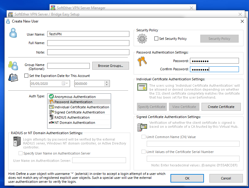Close the Bridge Easy Setup window

[240, 14]
